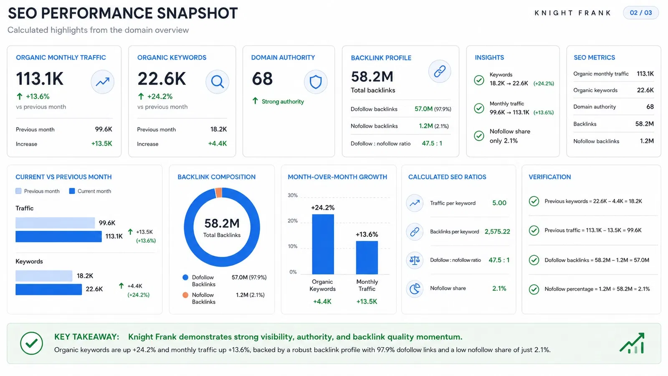Click the ORGANIC KEYWORDS card title

point(172,58)
